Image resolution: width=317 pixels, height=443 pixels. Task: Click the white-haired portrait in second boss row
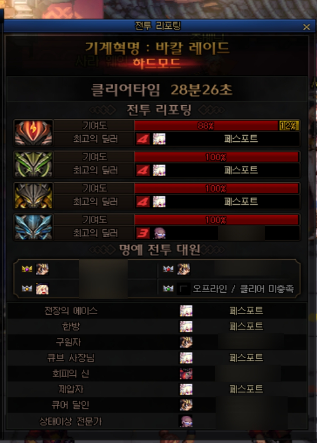point(159,170)
